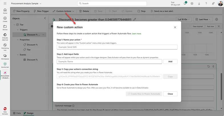Viewport: 224px width, 116px height.
Task: Click New Property in the toolbar
Action: click(x=21, y=11)
